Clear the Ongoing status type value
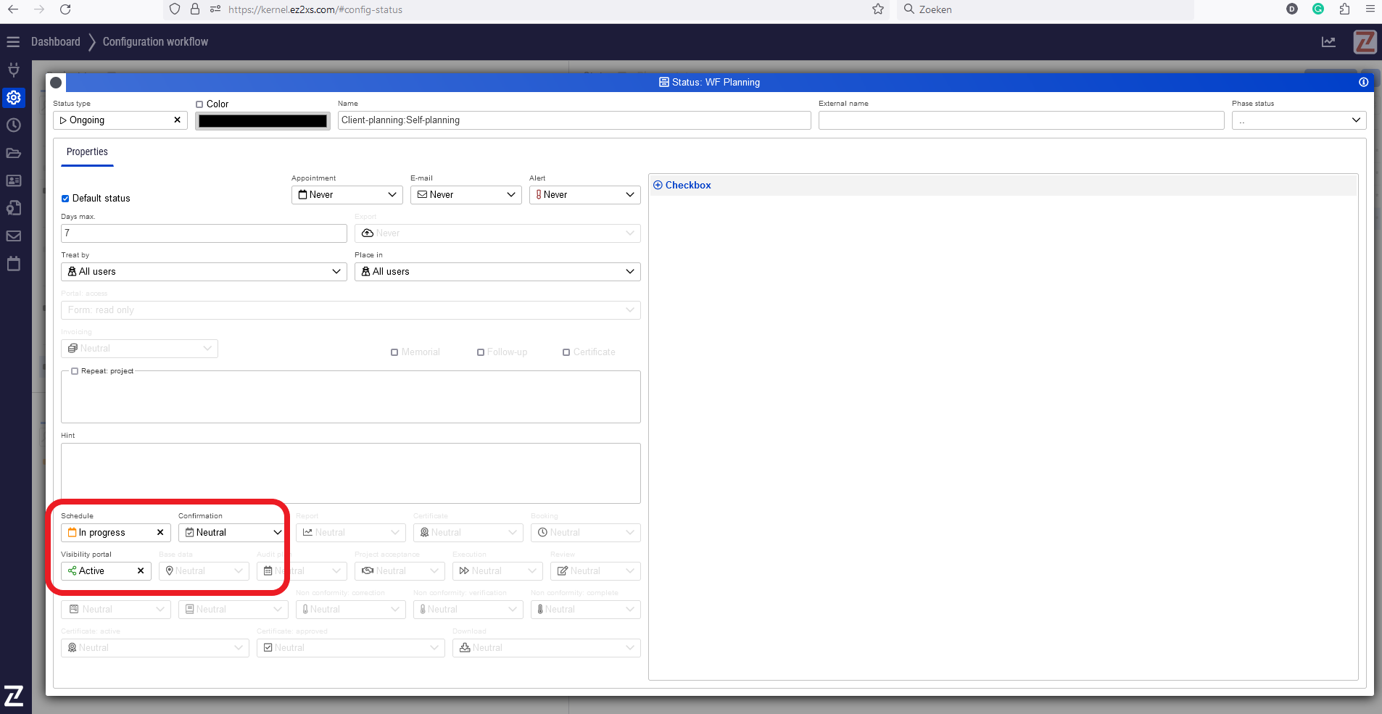 click(x=177, y=120)
